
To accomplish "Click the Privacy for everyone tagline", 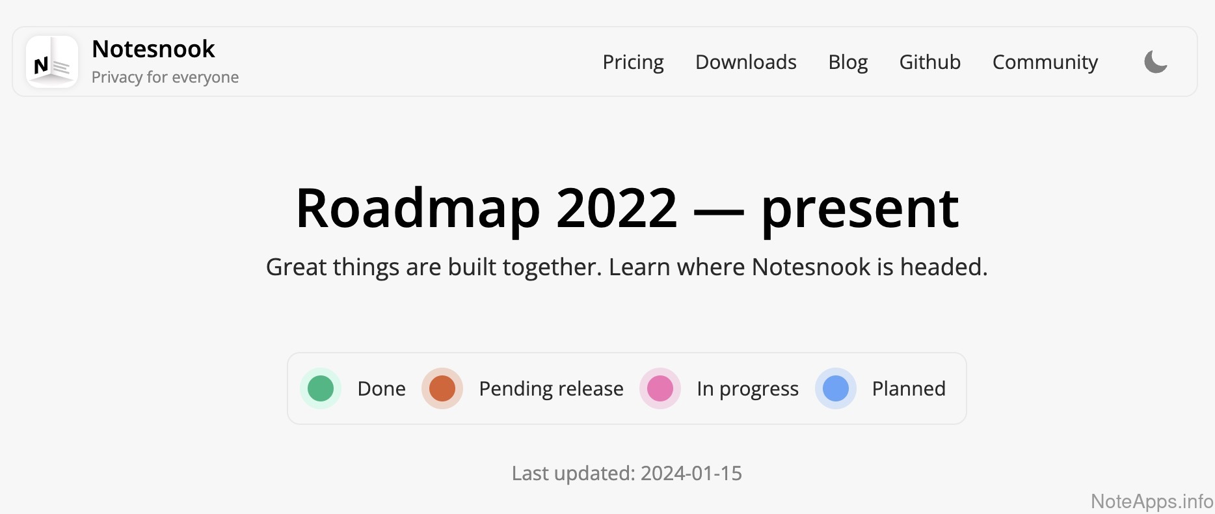I will tap(165, 77).
